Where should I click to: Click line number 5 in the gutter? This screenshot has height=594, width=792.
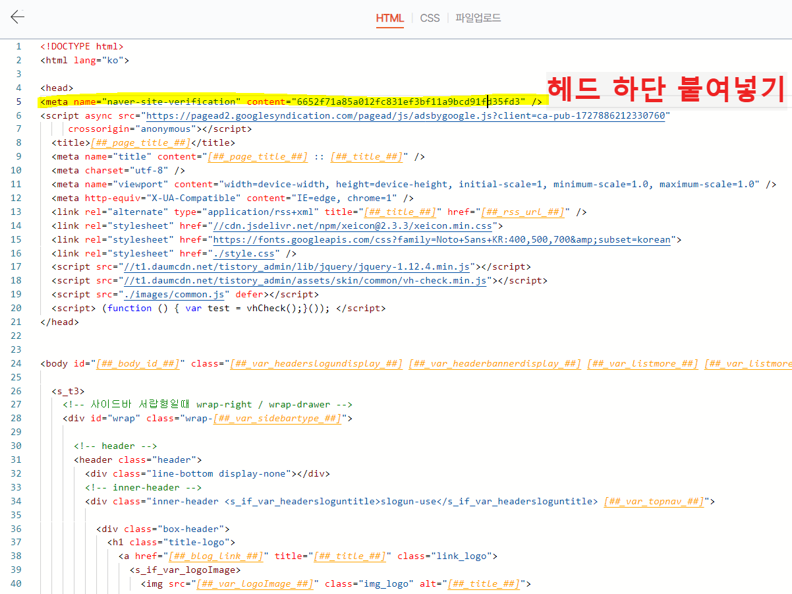[x=19, y=102]
